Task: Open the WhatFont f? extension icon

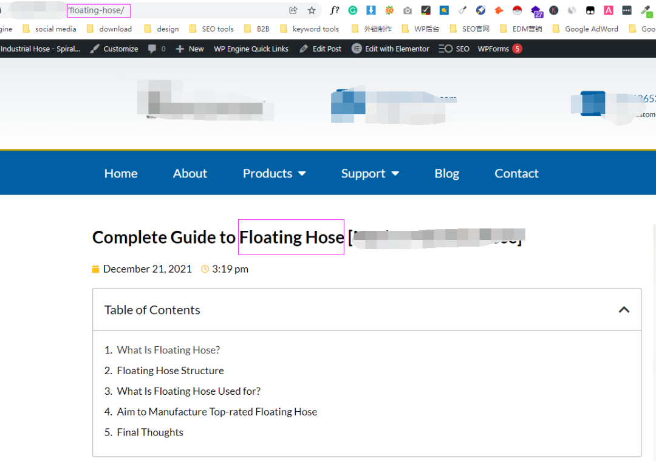Action: pyautogui.click(x=335, y=10)
